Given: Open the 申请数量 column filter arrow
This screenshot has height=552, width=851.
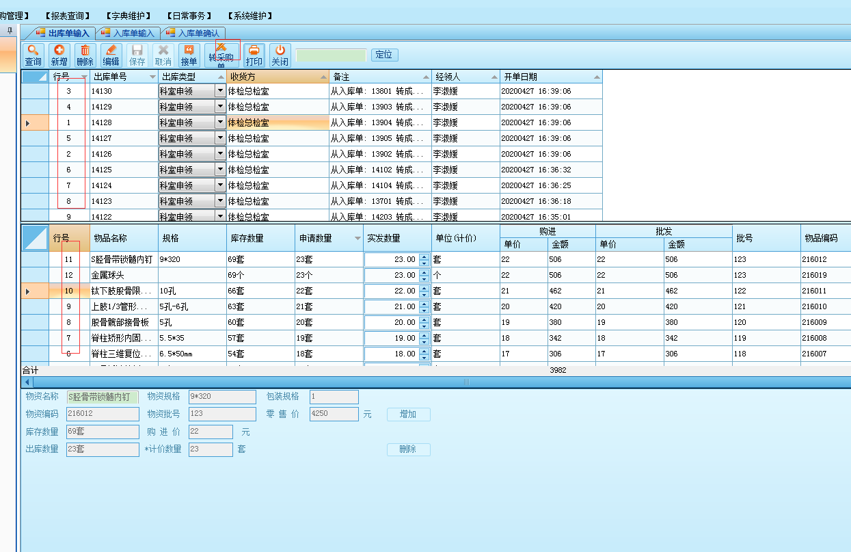Looking at the screenshot, I should (x=357, y=239).
